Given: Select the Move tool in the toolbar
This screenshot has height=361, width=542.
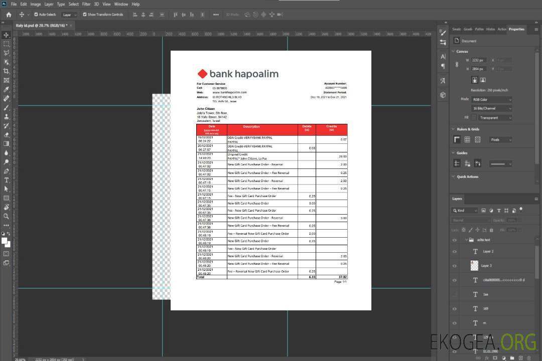Looking at the screenshot, I should coord(6,35).
